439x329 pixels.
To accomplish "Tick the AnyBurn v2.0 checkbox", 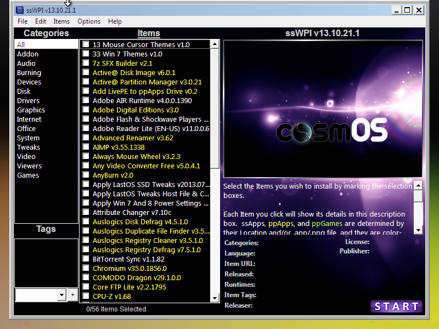I will pos(86,175).
